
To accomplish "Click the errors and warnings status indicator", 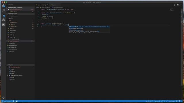I will click(x=16, y=101).
